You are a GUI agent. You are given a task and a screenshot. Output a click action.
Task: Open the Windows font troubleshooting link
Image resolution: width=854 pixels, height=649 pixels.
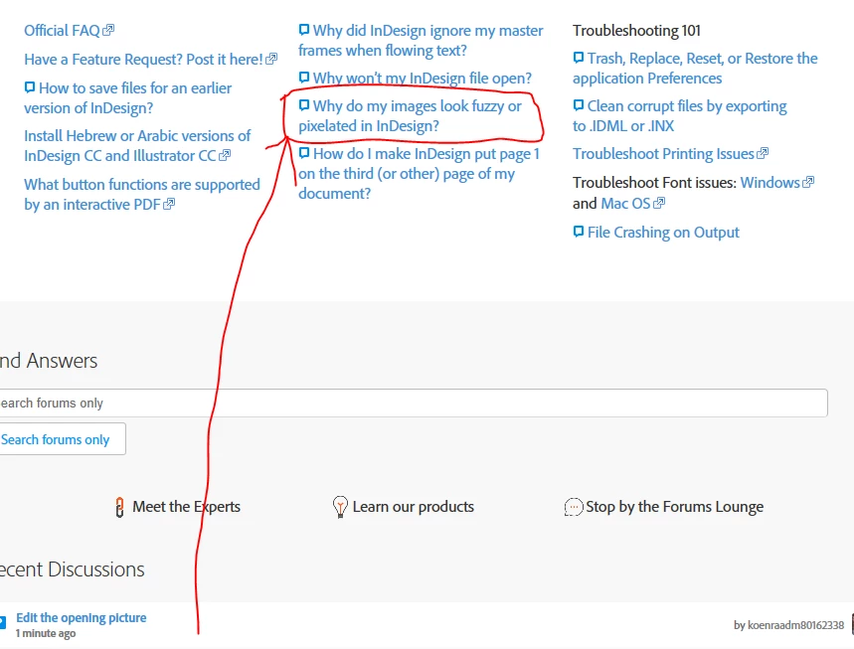(769, 183)
